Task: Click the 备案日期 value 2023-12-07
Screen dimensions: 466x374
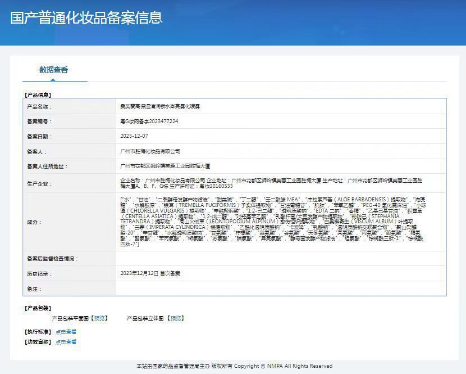Action: click(134, 136)
